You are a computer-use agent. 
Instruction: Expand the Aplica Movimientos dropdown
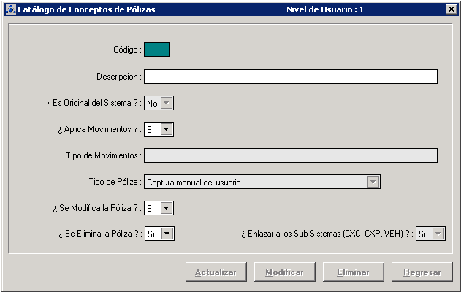click(167, 129)
